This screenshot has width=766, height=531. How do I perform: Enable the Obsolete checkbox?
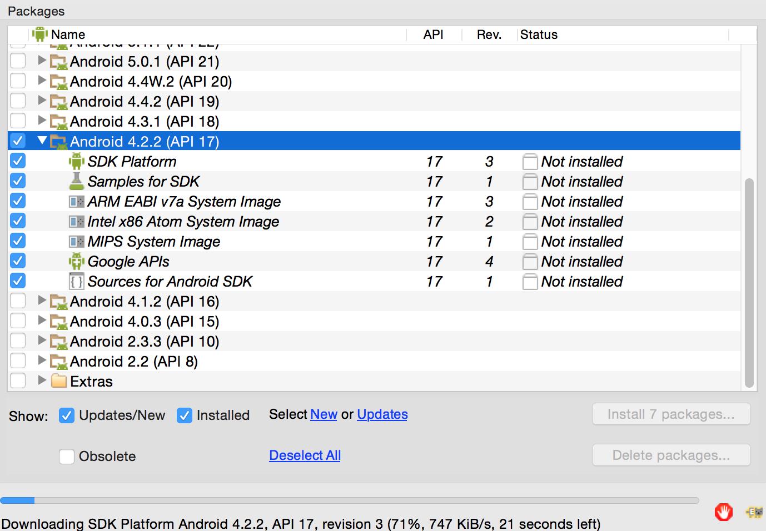67,456
